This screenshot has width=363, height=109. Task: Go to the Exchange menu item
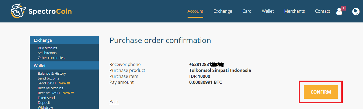click(223, 11)
